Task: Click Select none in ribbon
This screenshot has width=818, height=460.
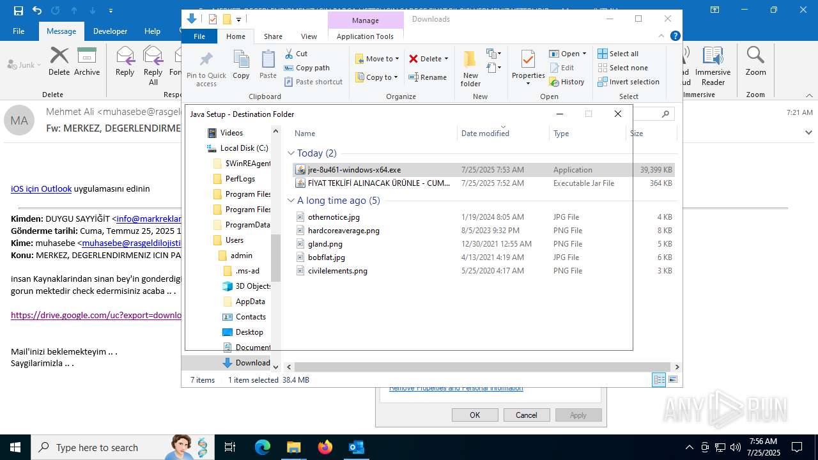Action: click(623, 68)
